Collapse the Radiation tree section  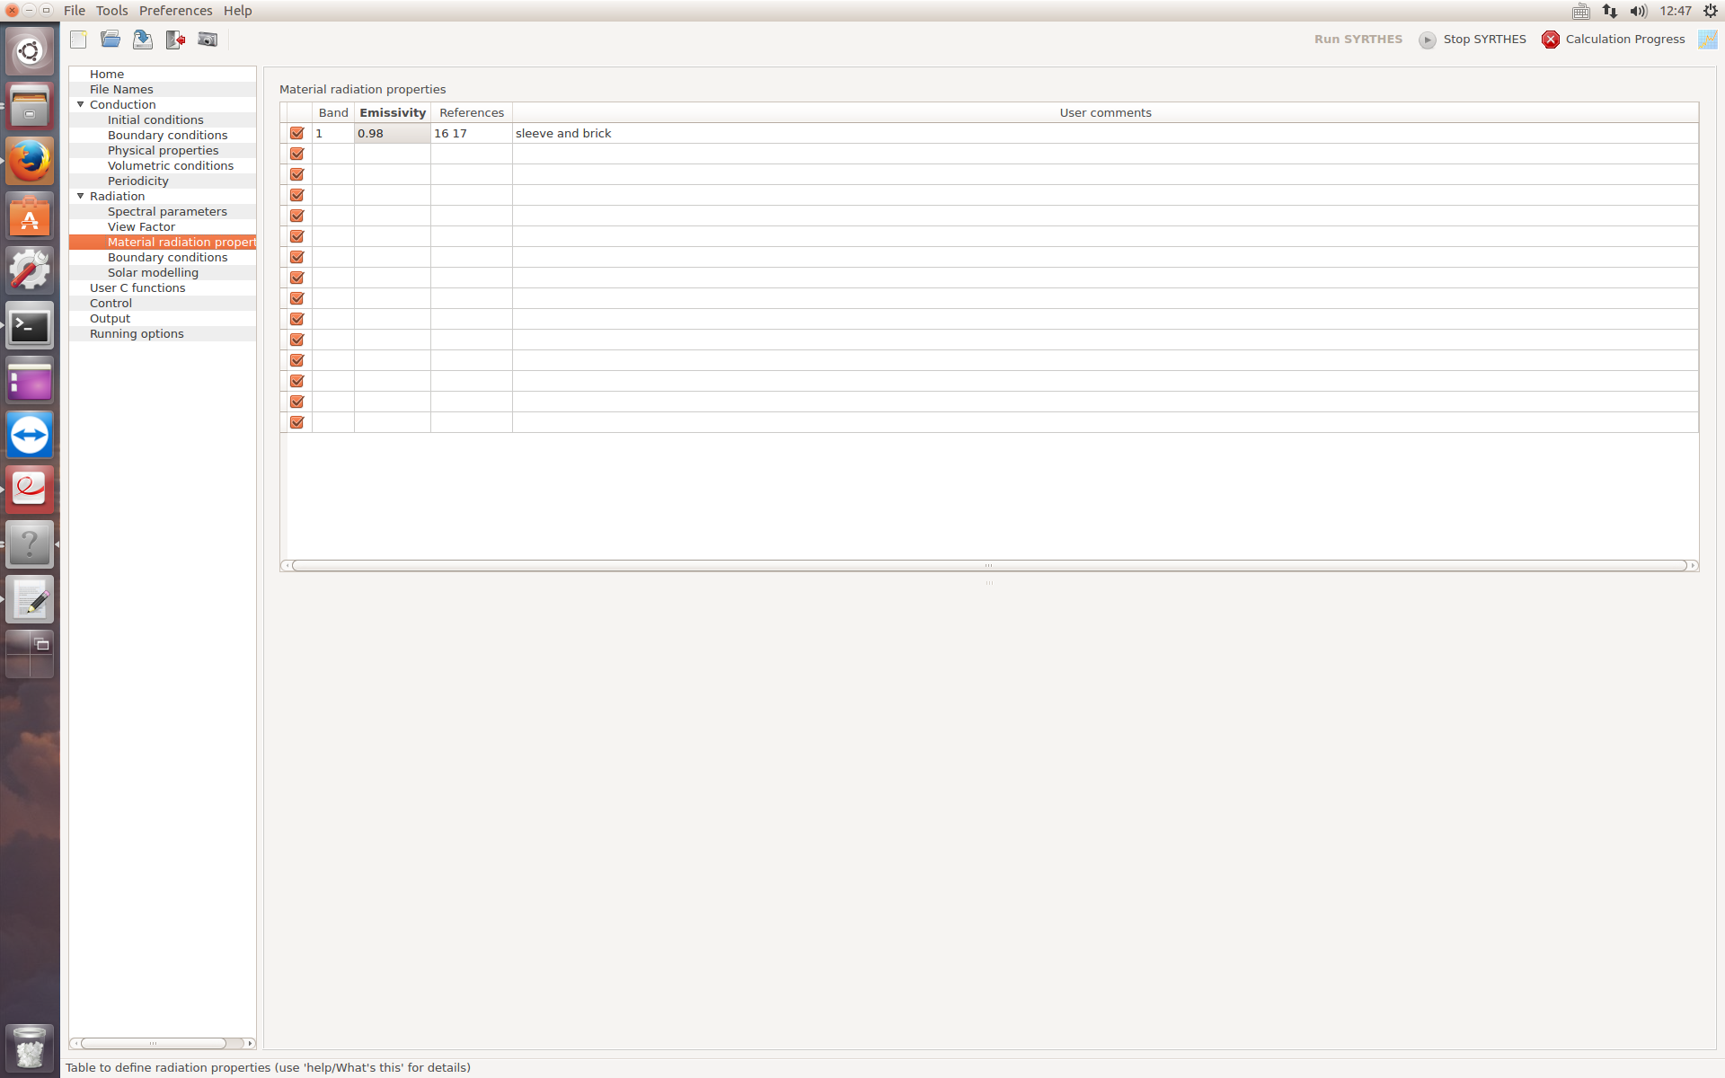(81, 196)
